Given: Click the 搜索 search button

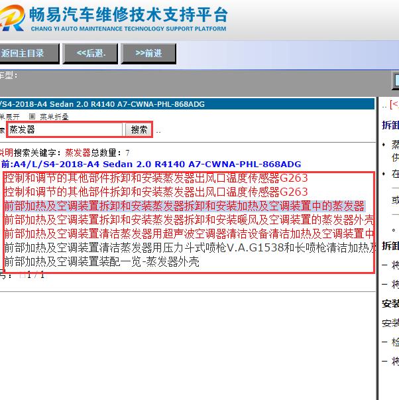Looking at the screenshot, I should pyautogui.click(x=139, y=129).
